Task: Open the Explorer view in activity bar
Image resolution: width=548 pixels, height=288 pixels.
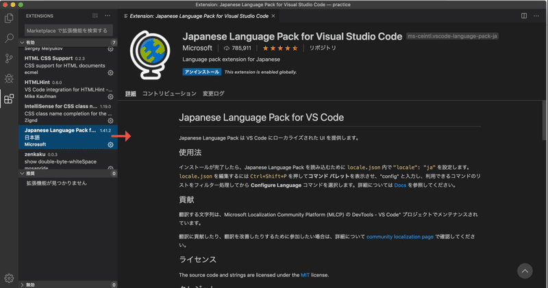Action: point(9,18)
